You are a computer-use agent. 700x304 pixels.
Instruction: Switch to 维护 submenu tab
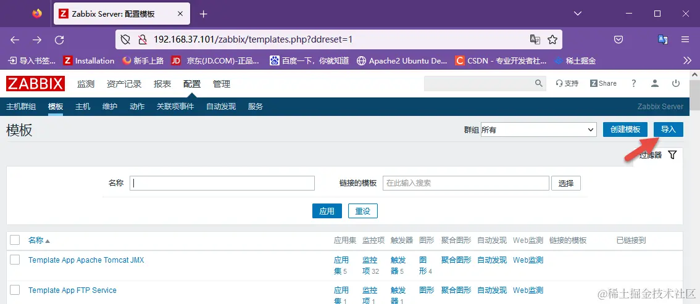(x=110, y=107)
